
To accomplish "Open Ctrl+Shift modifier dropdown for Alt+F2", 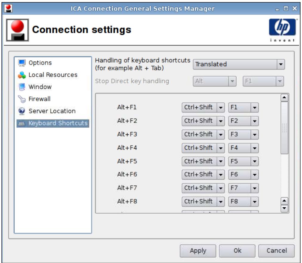I will pos(203,121).
